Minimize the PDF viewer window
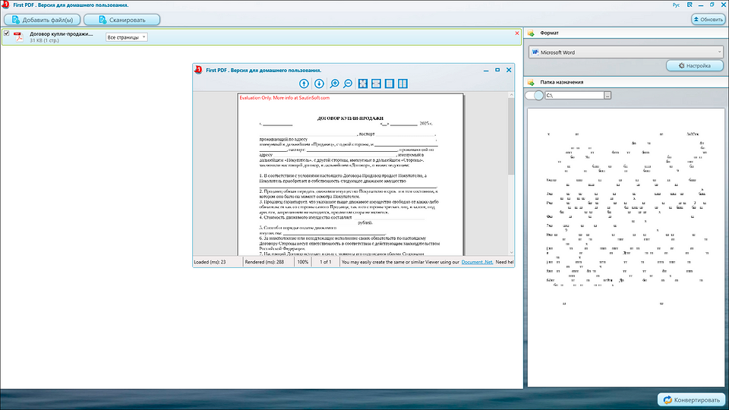 click(x=486, y=70)
